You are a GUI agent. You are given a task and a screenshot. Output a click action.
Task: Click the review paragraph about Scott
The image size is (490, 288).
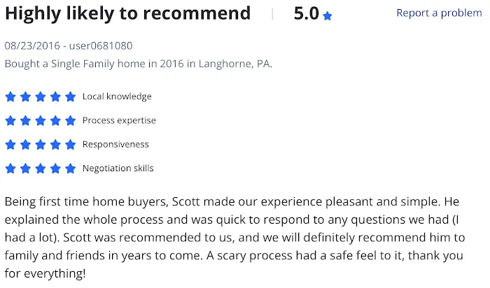pos(234,238)
